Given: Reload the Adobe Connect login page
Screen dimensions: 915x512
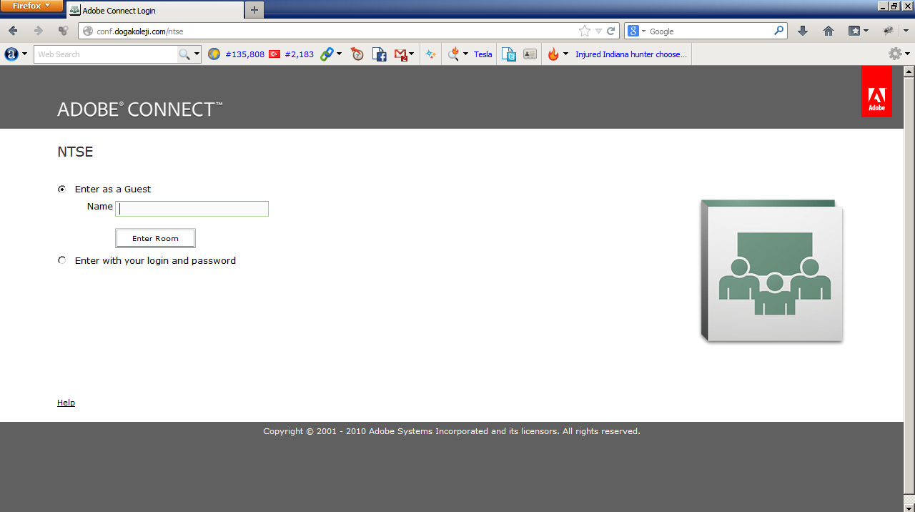Looking at the screenshot, I should tap(611, 31).
